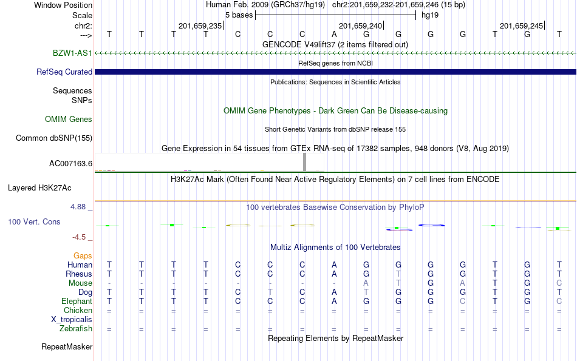Image resolution: width=577 pixels, height=361 pixels.
Task: Select the Elephant species row label
Action: 77,301
